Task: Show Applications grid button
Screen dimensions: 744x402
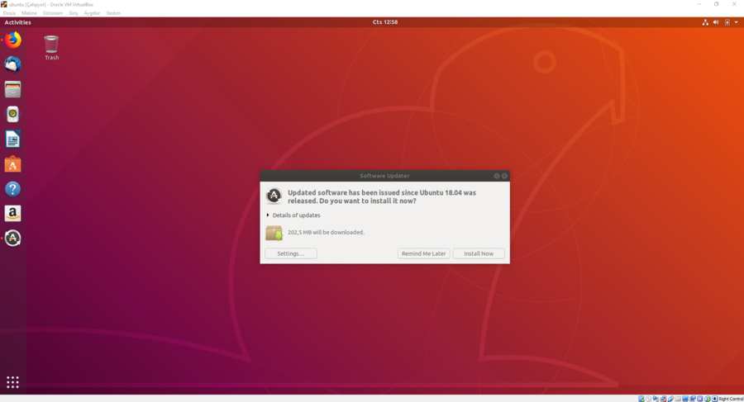Action: point(12,381)
